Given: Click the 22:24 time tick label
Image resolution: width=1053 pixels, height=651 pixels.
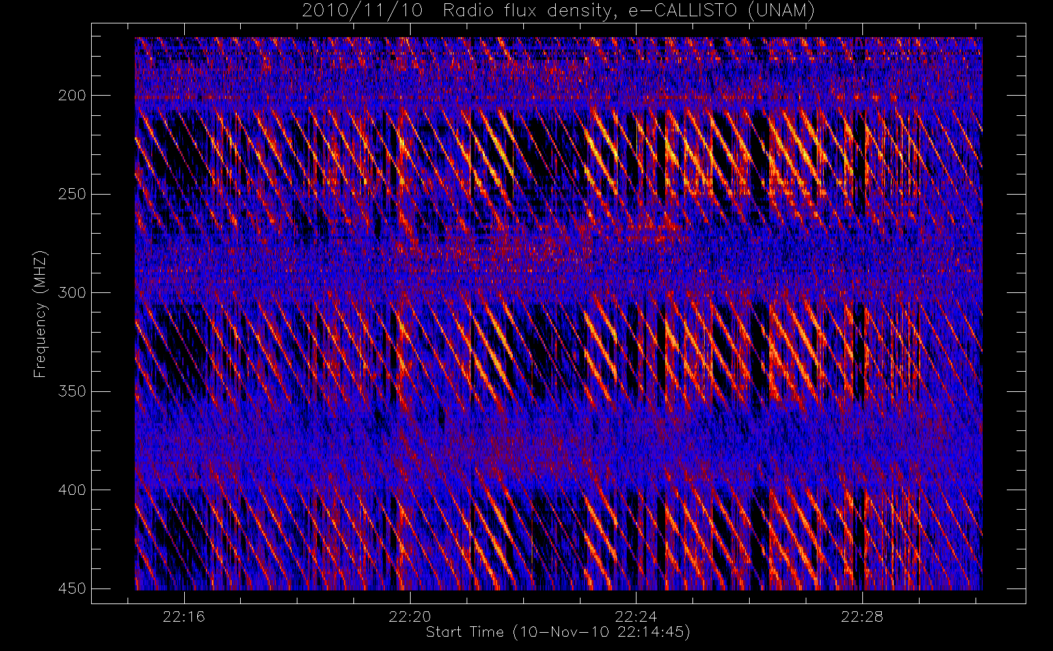Looking at the screenshot, I should point(636,616).
